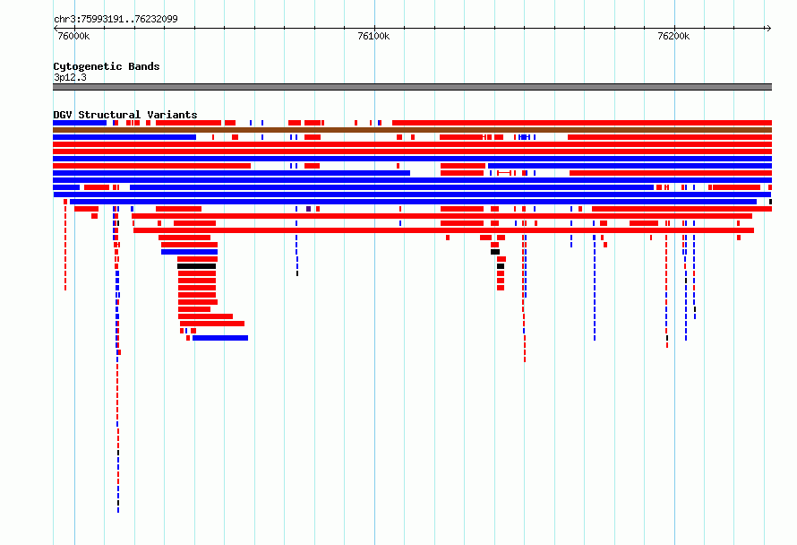
Task: Click the blue bar at bottom of stacked cluster
Action: coord(220,338)
